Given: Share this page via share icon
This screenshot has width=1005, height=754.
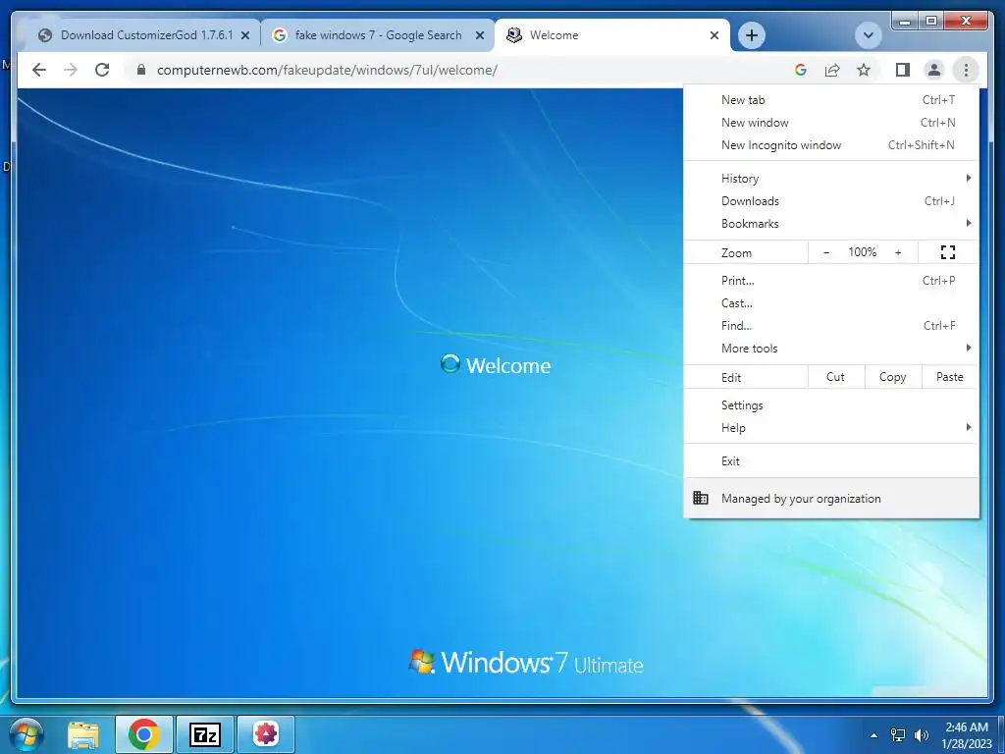Looking at the screenshot, I should [x=832, y=70].
